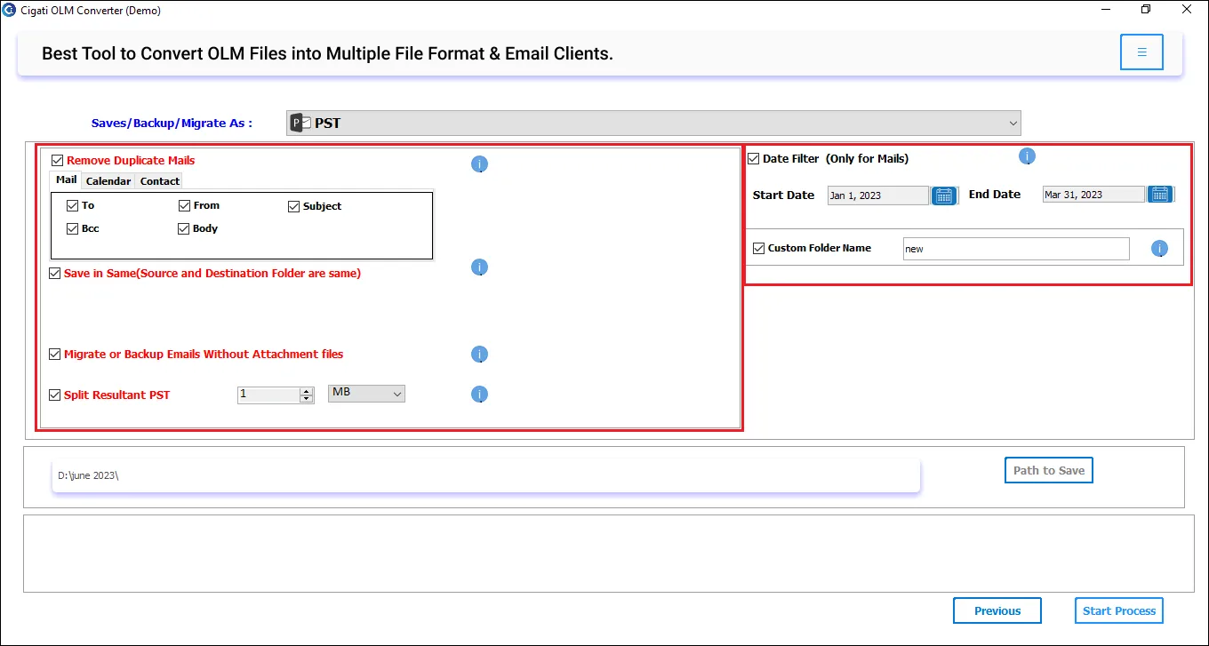
Task: Click the End Date label
Action: 995,195
